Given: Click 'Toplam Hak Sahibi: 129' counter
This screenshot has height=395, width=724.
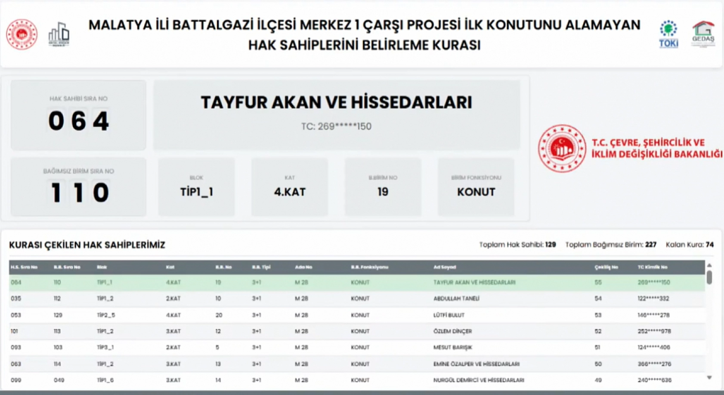Looking at the screenshot, I should (x=517, y=245).
